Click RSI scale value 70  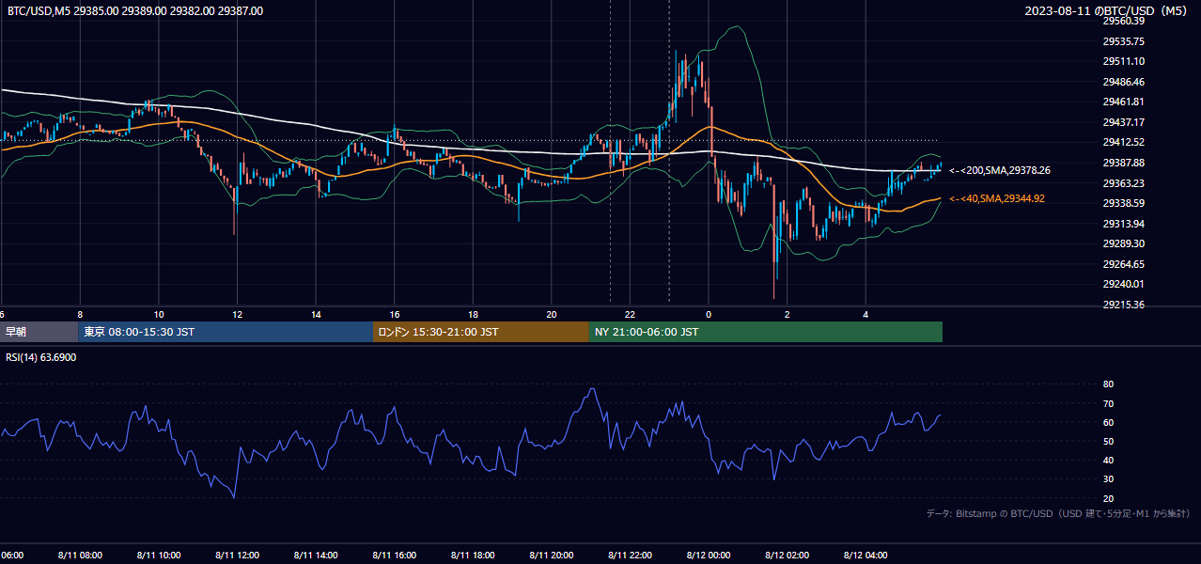click(1108, 403)
